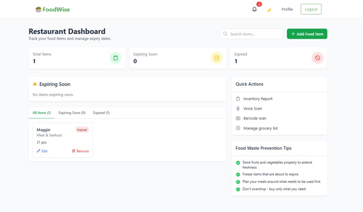Click the FoodWise brand name

pyautogui.click(x=56, y=9)
